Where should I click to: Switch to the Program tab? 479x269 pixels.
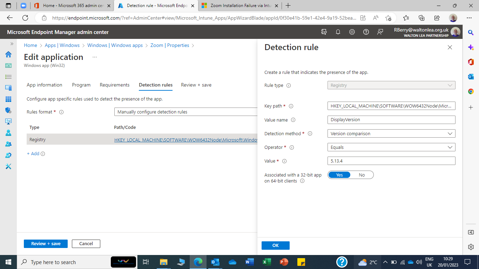point(81,85)
